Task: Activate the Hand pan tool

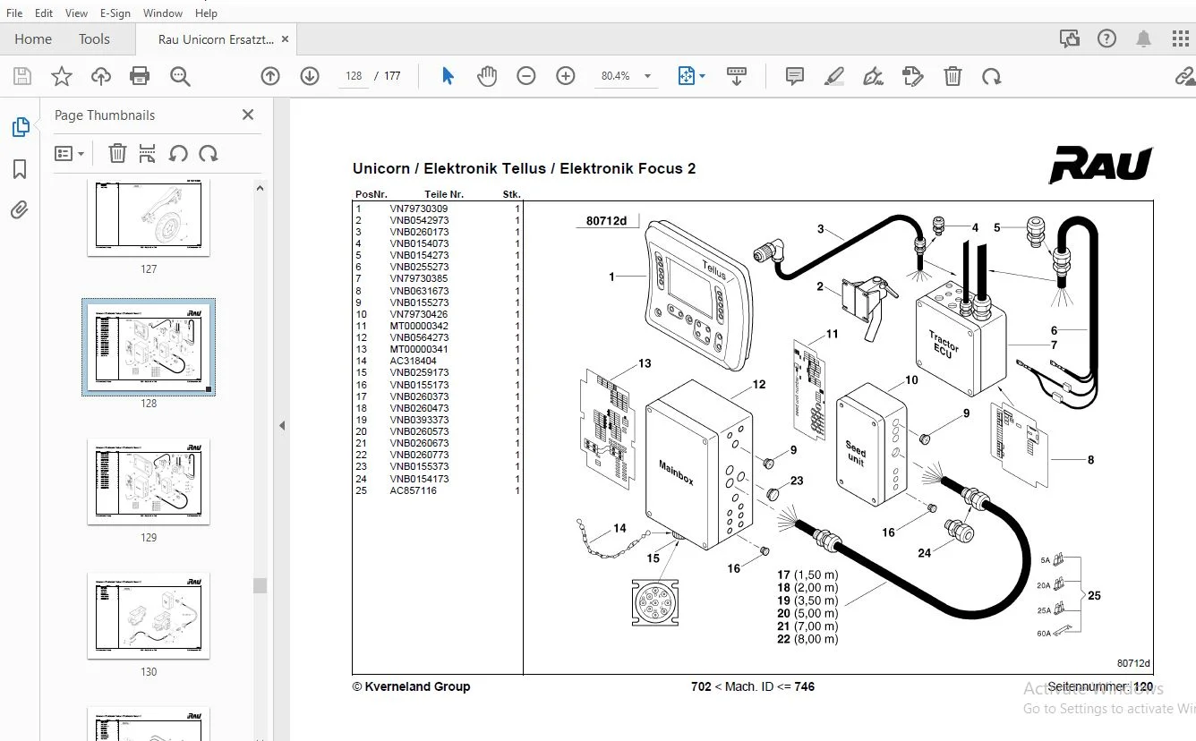Action: pyautogui.click(x=487, y=76)
